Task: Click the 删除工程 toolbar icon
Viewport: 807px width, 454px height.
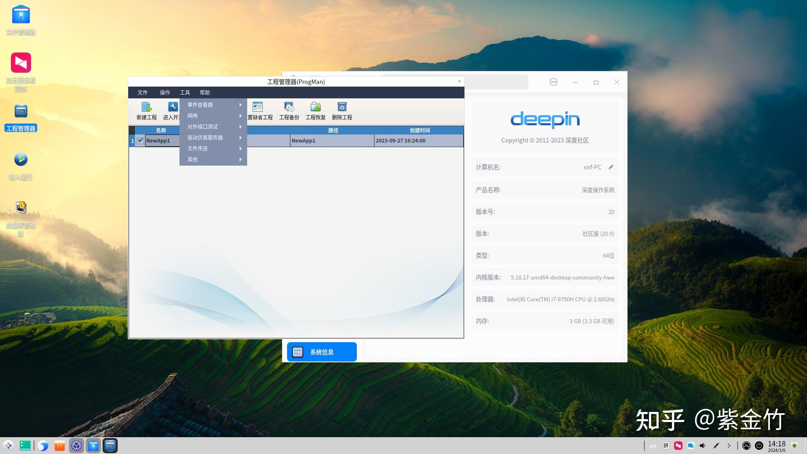Action: [342, 111]
